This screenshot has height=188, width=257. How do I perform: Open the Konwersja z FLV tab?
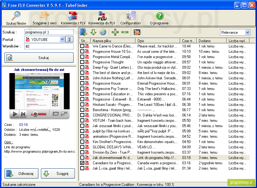[73, 18]
